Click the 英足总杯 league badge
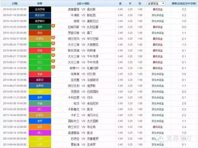The image size is (198, 148). coord(40,15)
